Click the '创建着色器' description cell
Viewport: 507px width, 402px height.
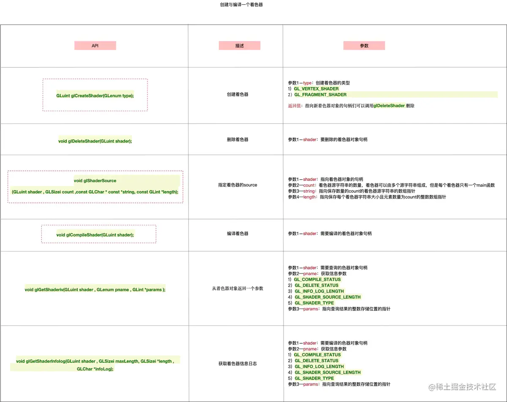pos(237,94)
